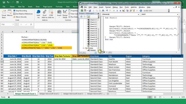This screenshot has height=104, width=186.
Task: Open COM Add-ins dialog
Action: point(51,14)
